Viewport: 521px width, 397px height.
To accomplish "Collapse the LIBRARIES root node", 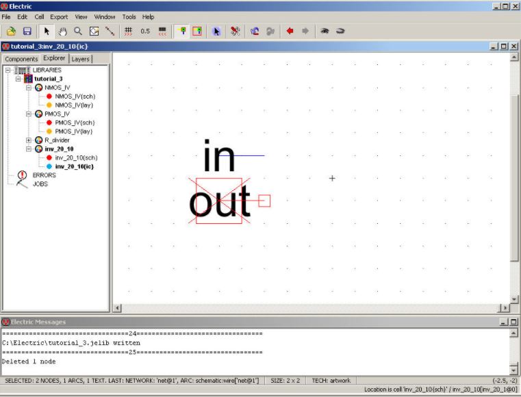I will (x=8, y=70).
